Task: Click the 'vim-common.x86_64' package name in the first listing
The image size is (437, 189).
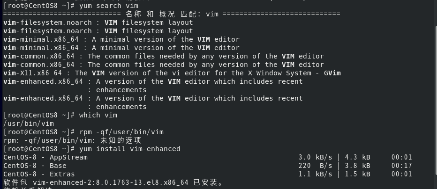Action: (x=39, y=56)
